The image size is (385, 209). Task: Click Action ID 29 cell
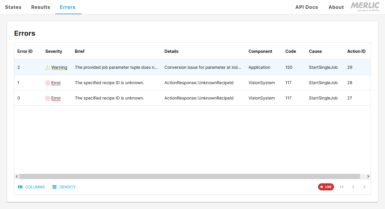click(350, 67)
